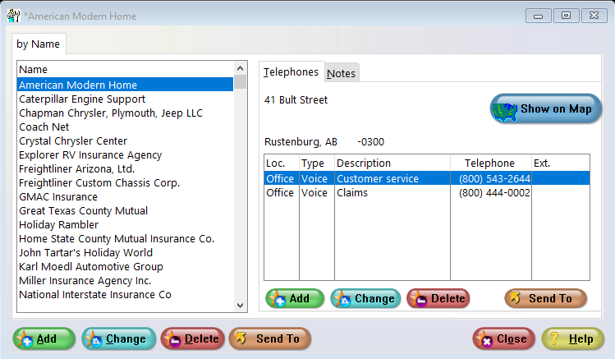The height and width of the screenshot is (359, 615).
Task: Select the Claims phone row
Action: (x=427, y=192)
